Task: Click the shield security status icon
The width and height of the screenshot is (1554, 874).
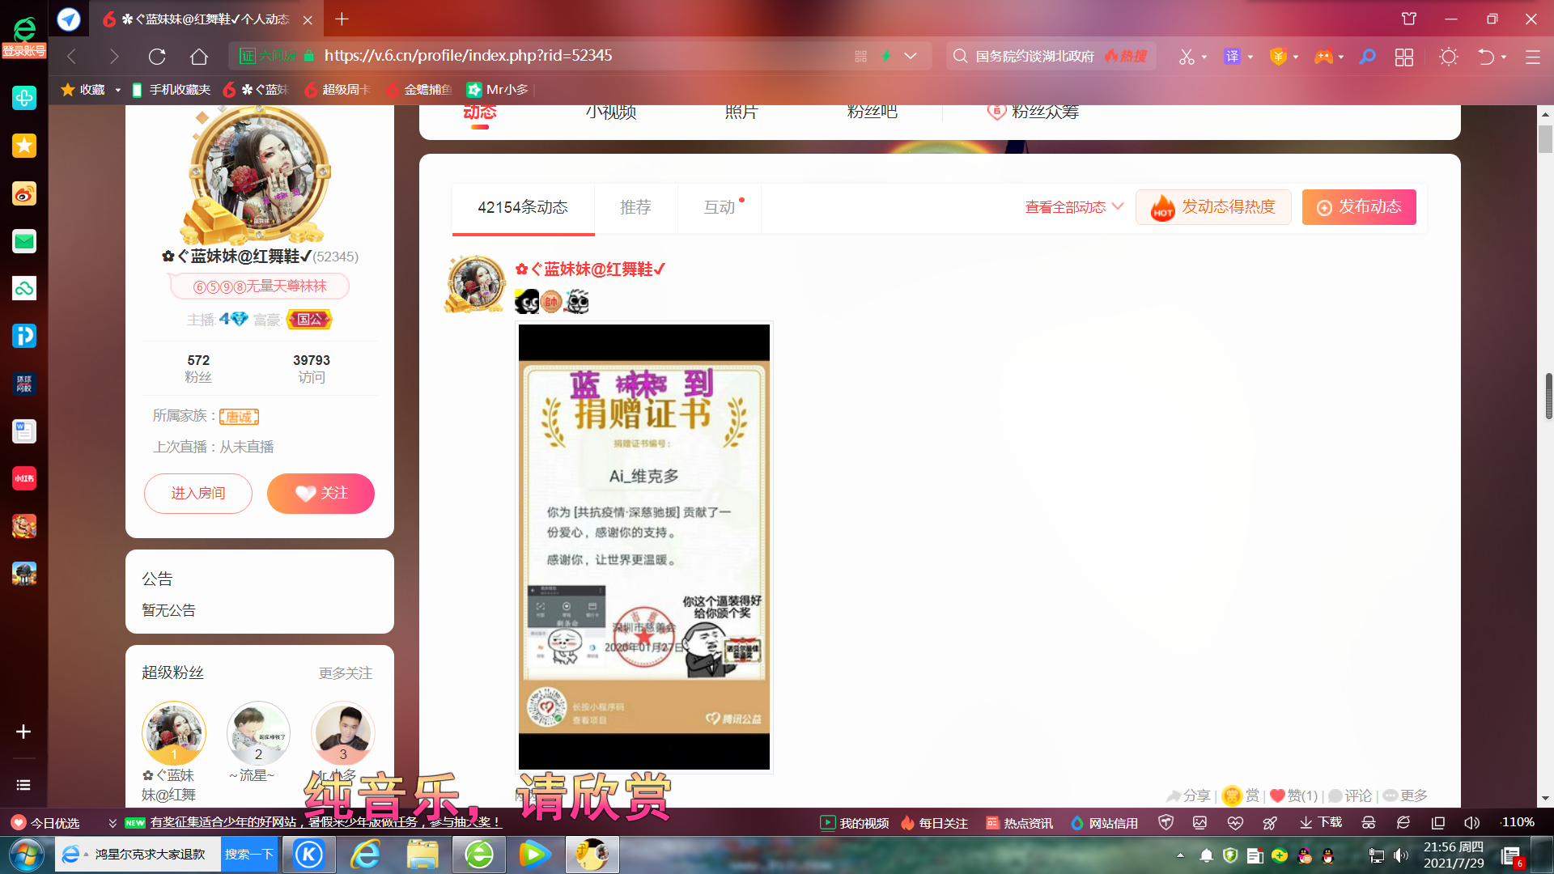Action: point(1165,822)
